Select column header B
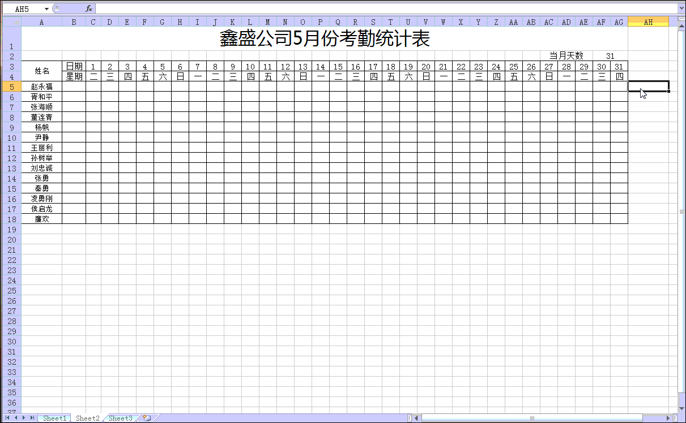 pyautogui.click(x=74, y=21)
